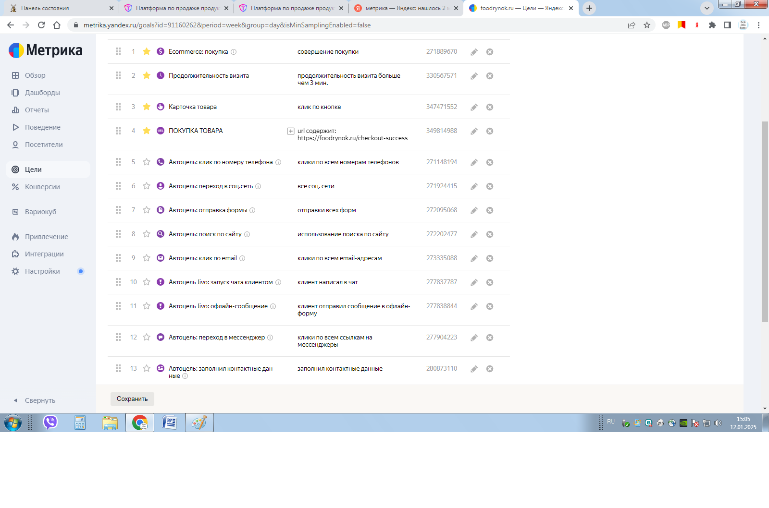Delete the phone number click autogoal
Viewport: 769px width, 508px height.
[490, 162]
